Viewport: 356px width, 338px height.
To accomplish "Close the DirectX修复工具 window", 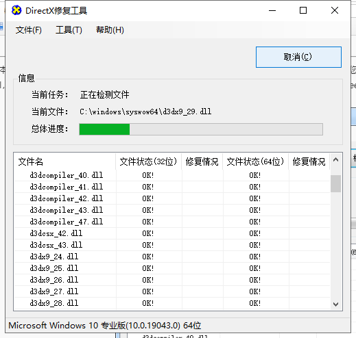I will pos(335,10).
